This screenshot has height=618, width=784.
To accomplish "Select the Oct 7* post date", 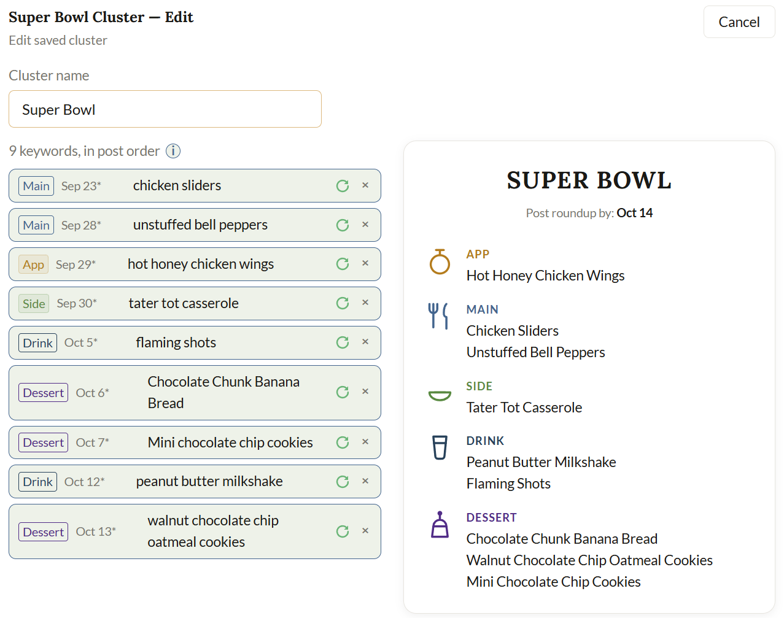I will (x=93, y=442).
